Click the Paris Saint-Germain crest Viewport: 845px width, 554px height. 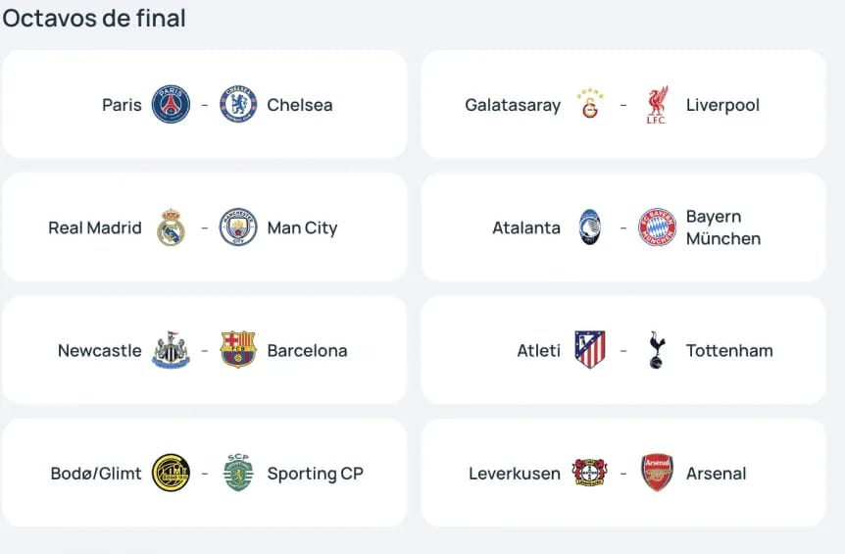(171, 105)
